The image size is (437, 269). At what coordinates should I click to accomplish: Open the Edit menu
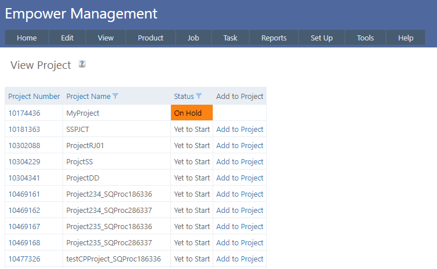click(67, 38)
